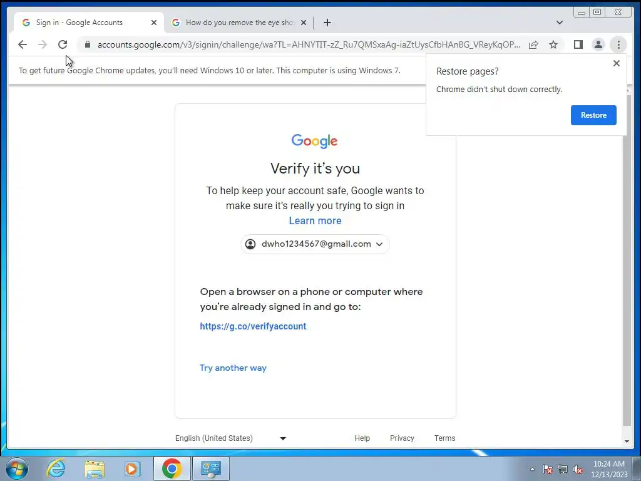Open the Windows Start menu
This screenshot has width=641, height=481.
(x=17, y=468)
